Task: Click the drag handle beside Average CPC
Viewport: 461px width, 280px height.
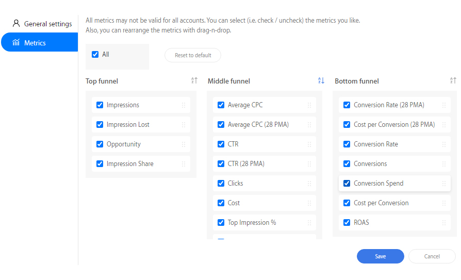Action: (x=309, y=105)
